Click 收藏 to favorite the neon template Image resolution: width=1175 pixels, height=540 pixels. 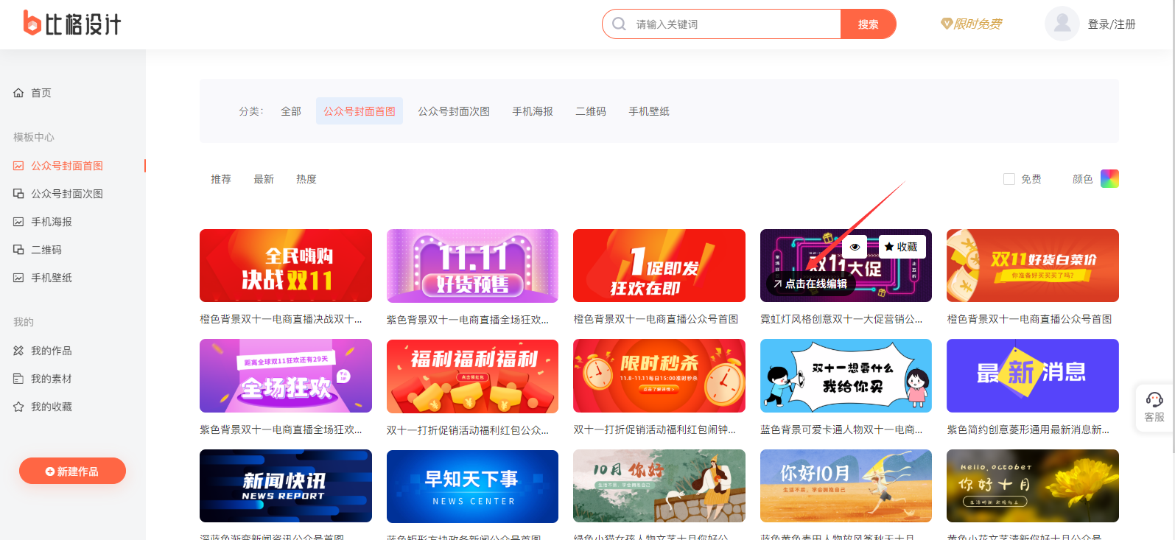click(902, 247)
